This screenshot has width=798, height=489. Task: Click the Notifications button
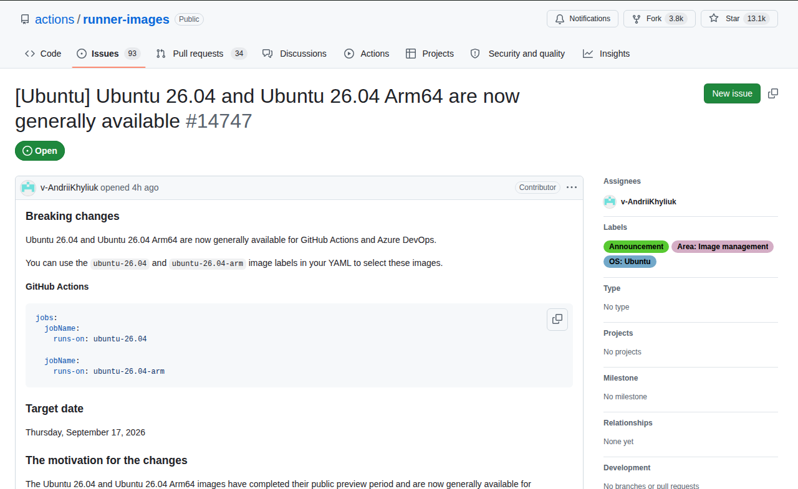(x=582, y=19)
